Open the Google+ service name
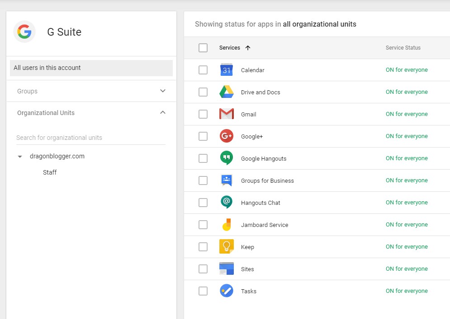Image resolution: width=450 pixels, height=319 pixels. [252, 137]
